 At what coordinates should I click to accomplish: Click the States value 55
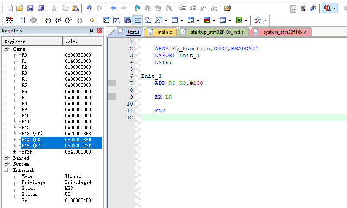pyautogui.click(x=68, y=194)
